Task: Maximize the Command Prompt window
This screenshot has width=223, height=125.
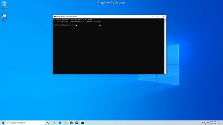Action: [x=158, y=17]
